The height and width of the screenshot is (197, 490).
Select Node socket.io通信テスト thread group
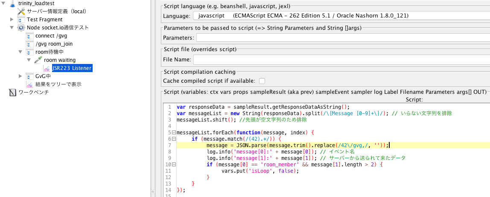point(58,27)
